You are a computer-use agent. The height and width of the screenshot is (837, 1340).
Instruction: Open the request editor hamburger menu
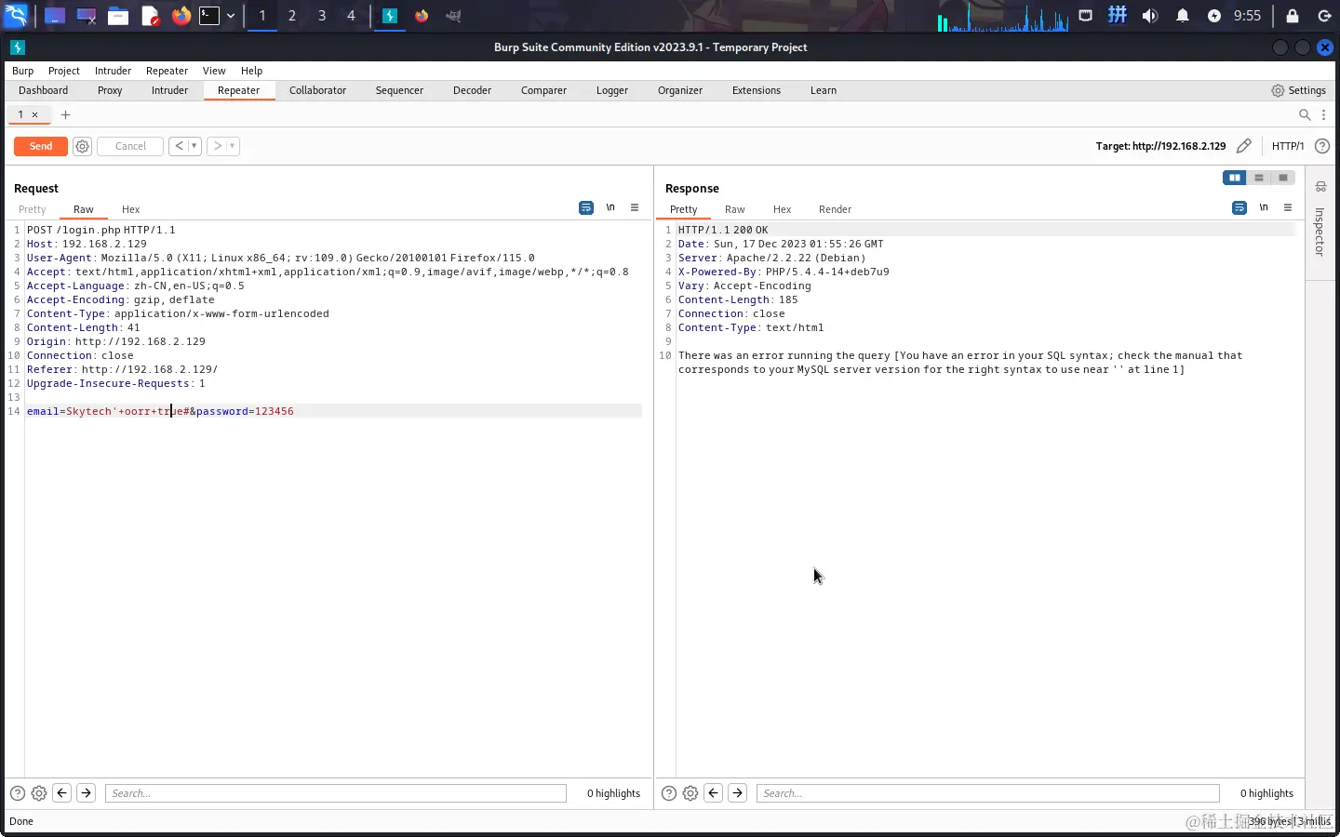[x=635, y=207]
